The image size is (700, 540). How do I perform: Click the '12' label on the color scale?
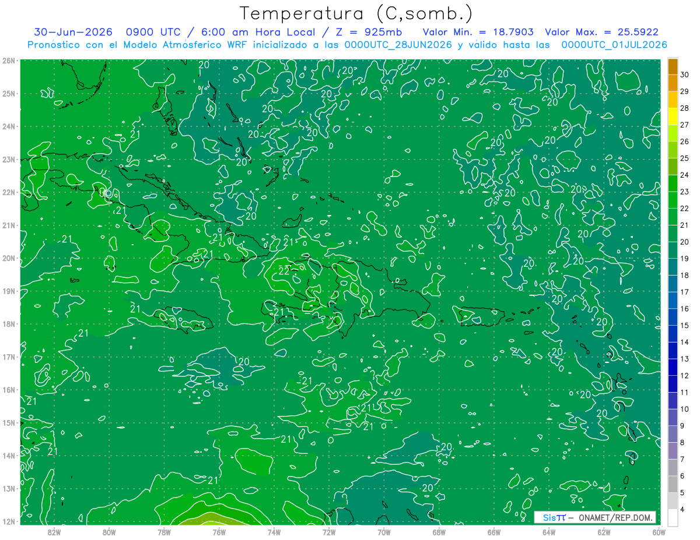[685, 375]
